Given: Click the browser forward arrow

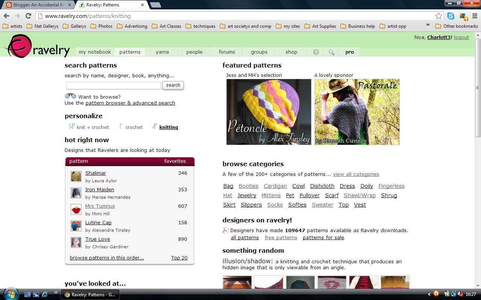Looking at the screenshot, I should tap(17, 16).
